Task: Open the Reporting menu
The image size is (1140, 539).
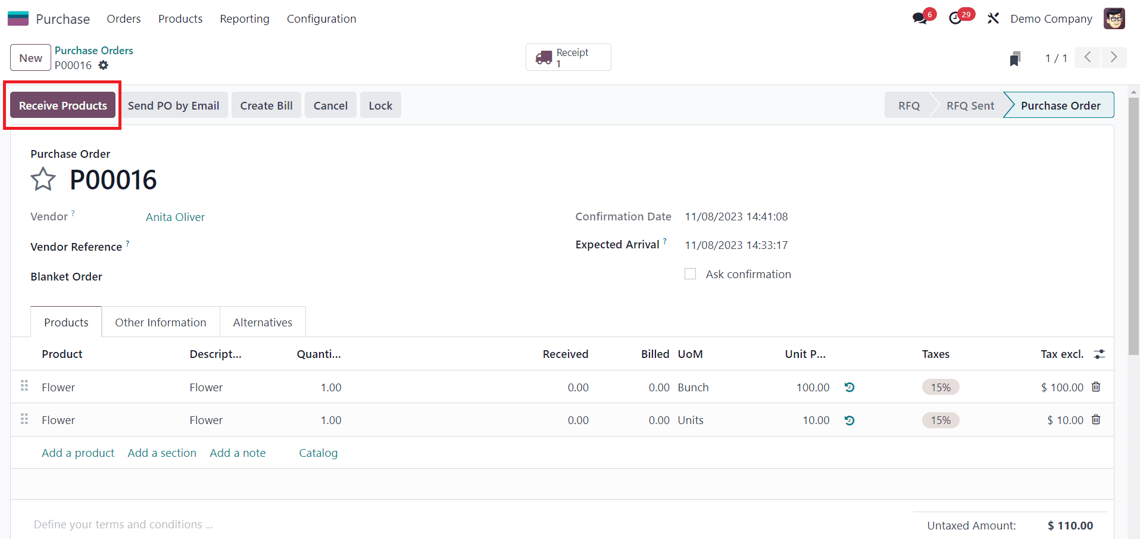Action: [245, 18]
